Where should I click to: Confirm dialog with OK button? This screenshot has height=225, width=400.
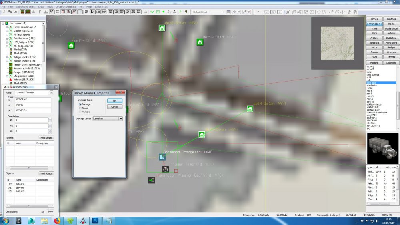tap(114, 101)
